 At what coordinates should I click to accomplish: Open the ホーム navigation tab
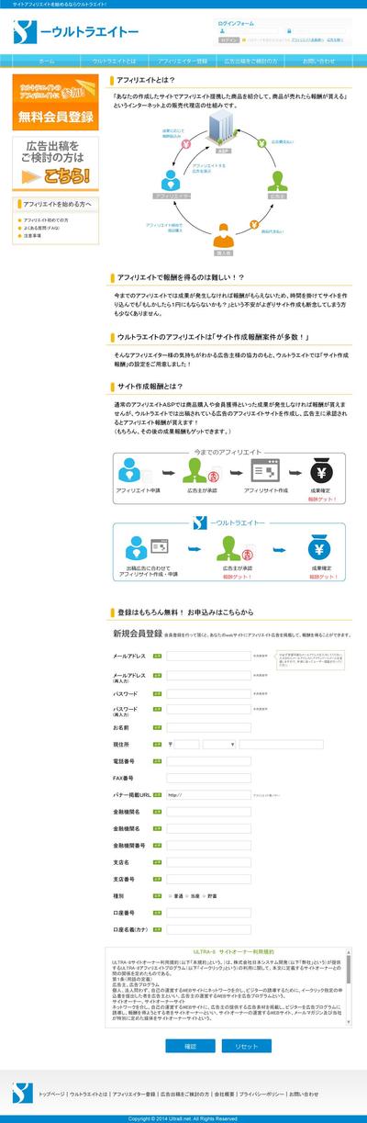(46, 60)
